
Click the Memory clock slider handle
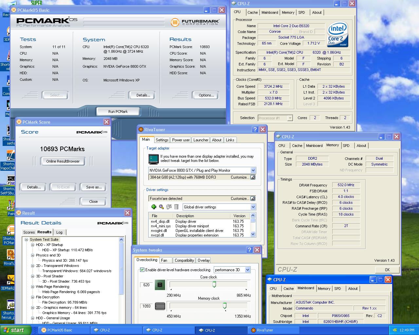225,306
